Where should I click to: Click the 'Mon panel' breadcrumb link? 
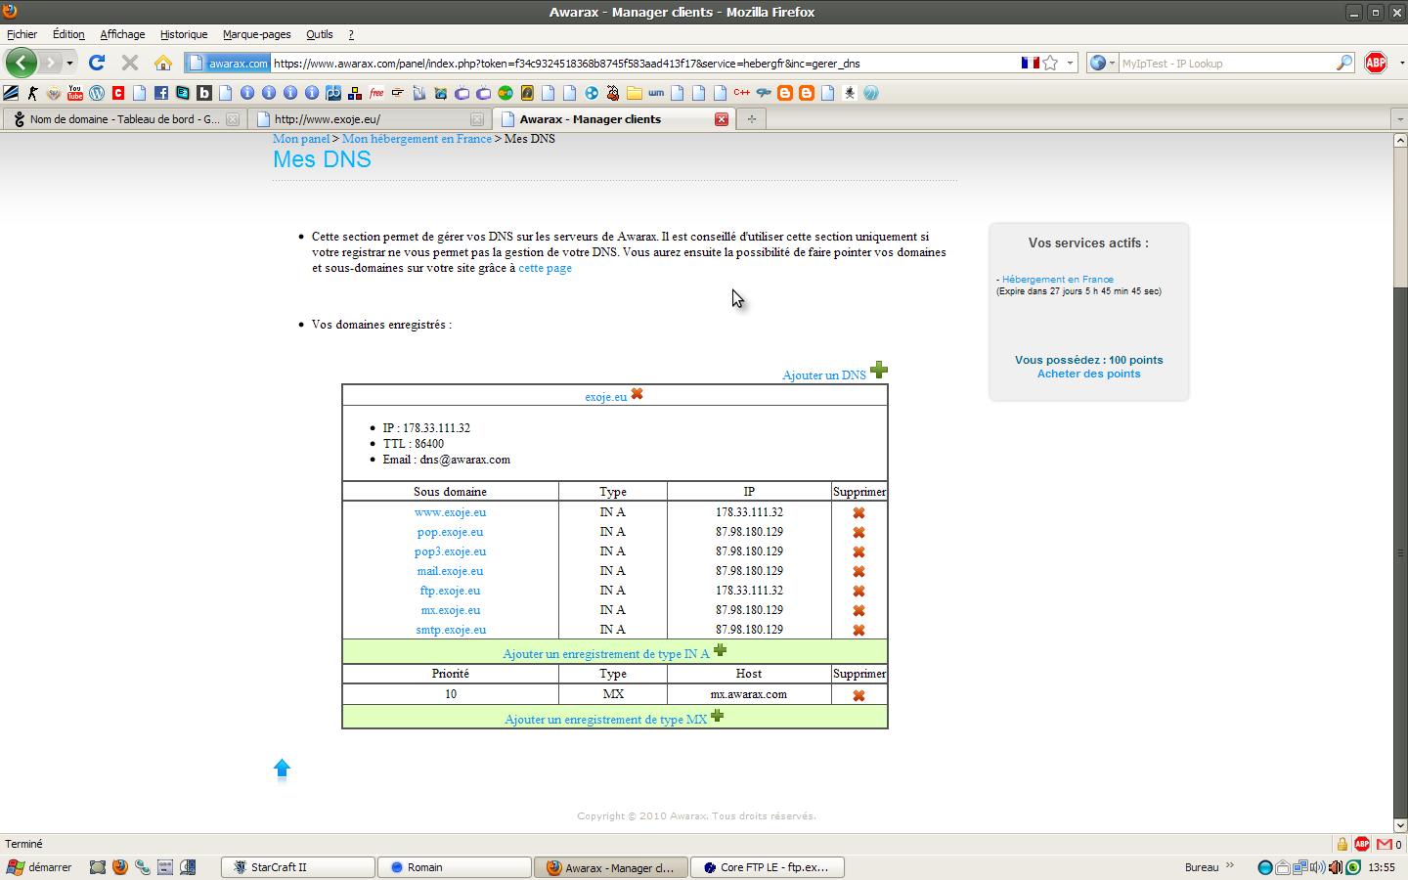pyautogui.click(x=301, y=139)
